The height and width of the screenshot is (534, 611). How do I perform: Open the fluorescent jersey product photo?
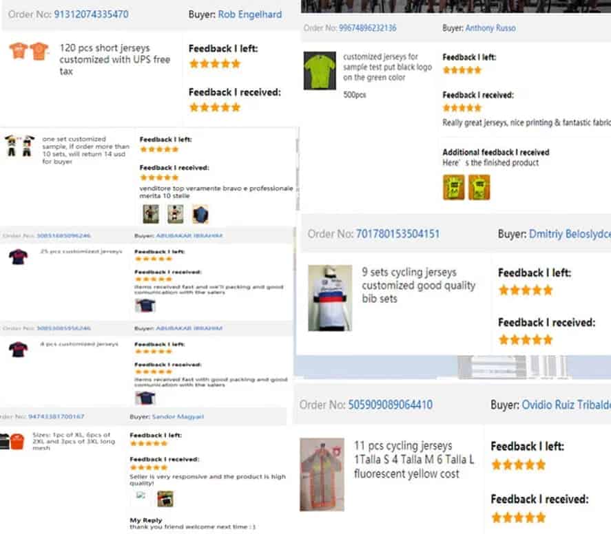pos(322,474)
